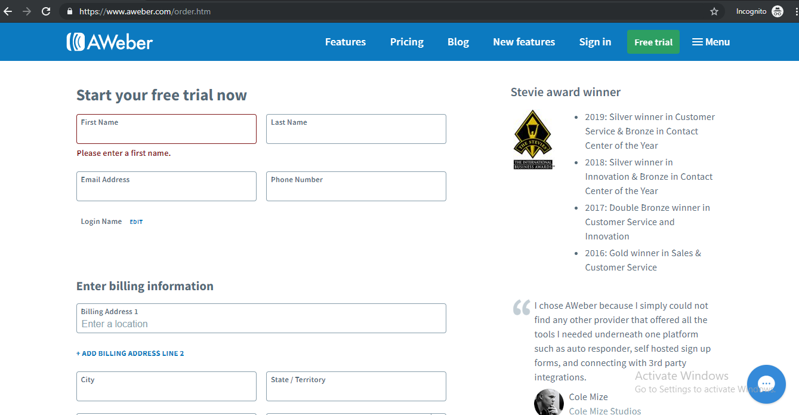799x415 pixels.
Task: Click the Free trial button
Action: (x=653, y=42)
